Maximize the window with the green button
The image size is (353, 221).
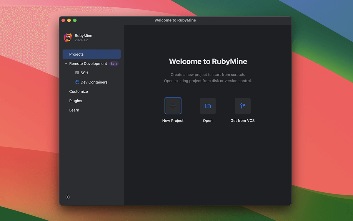[75, 20]
